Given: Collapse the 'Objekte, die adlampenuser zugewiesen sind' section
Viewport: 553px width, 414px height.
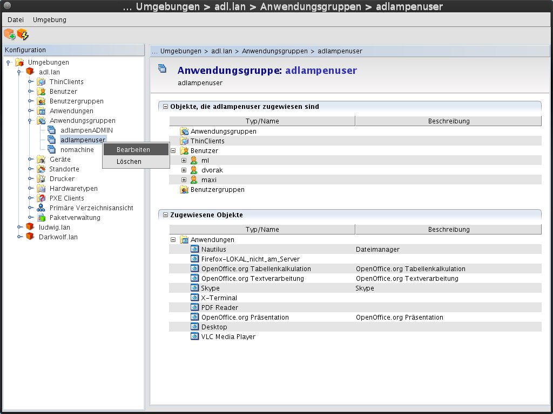Looking at the screenshot, I should click(165, 107).
